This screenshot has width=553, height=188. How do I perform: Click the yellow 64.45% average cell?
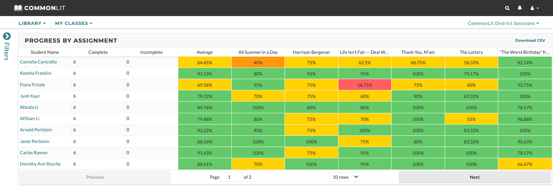pyautogui.click(x=205, y=62)
